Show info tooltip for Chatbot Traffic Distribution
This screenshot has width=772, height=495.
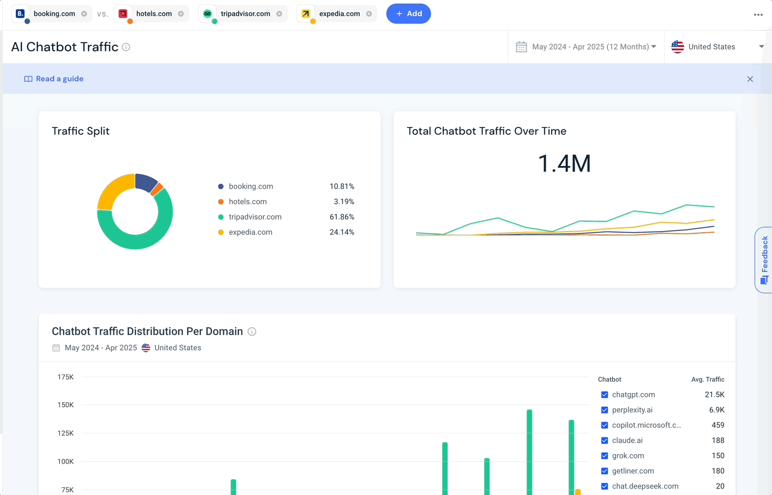pos(252,331)
